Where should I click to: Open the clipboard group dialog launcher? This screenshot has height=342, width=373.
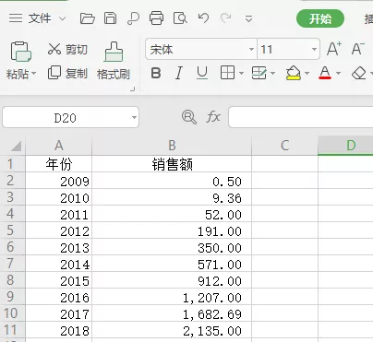(x=133, y=89)
